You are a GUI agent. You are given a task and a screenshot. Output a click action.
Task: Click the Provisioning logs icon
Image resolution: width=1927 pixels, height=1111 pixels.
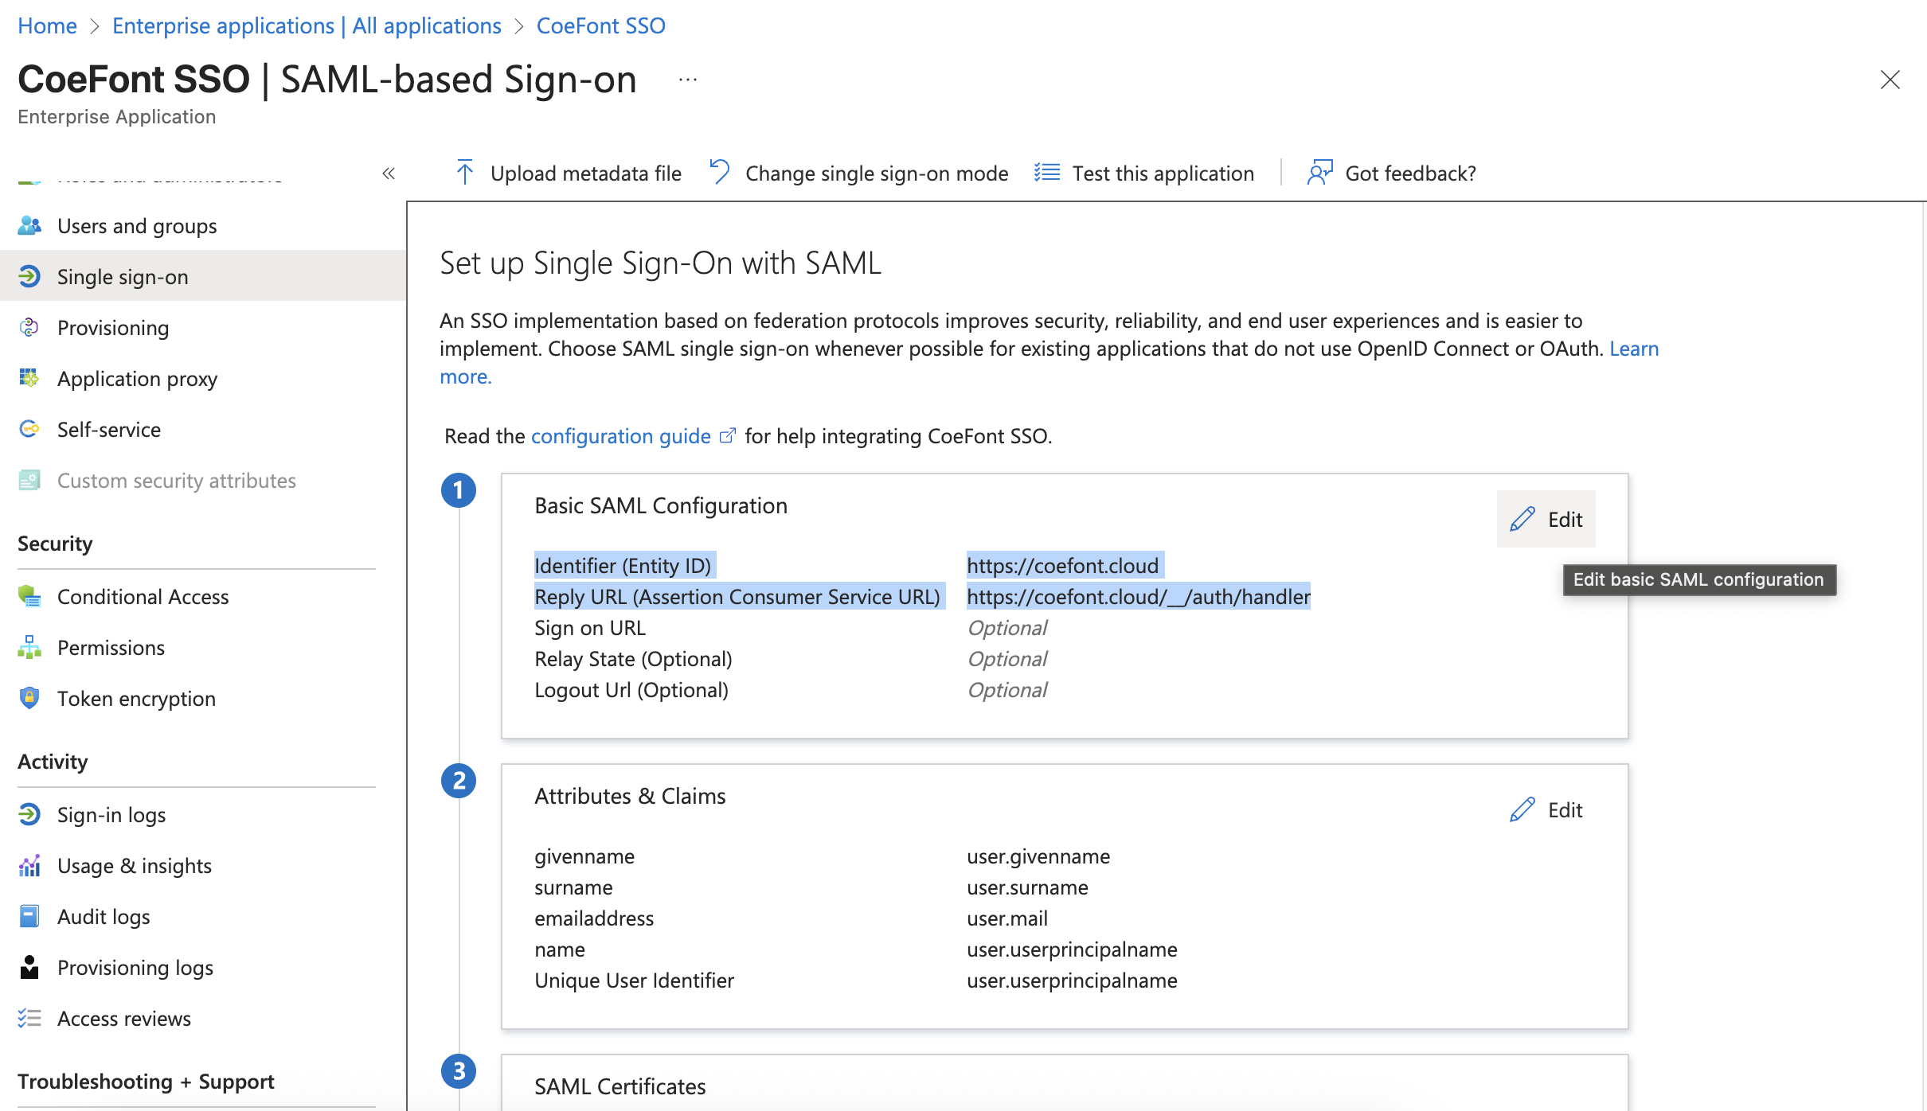(29, 968)
